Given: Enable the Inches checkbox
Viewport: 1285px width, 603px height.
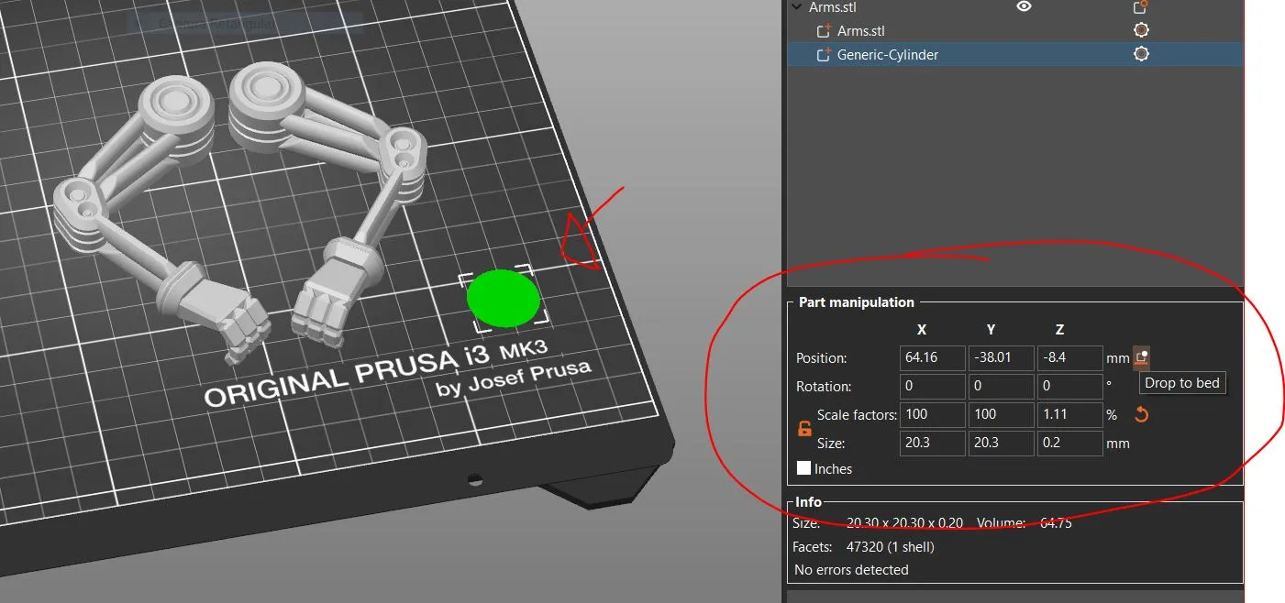Looking at the screenshot, I should pos(803,468).
